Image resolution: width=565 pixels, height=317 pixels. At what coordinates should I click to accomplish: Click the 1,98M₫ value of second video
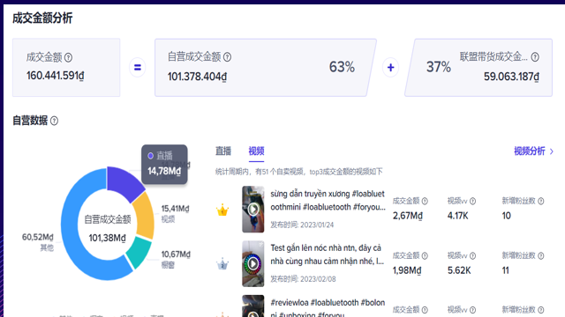pyautogui.click(x=407, y=270)
